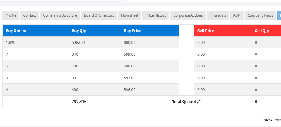The height and width of the screenshot is (127, 281).
Task: Go to the Floorsheet tab
Action: (x=130, y=15)
